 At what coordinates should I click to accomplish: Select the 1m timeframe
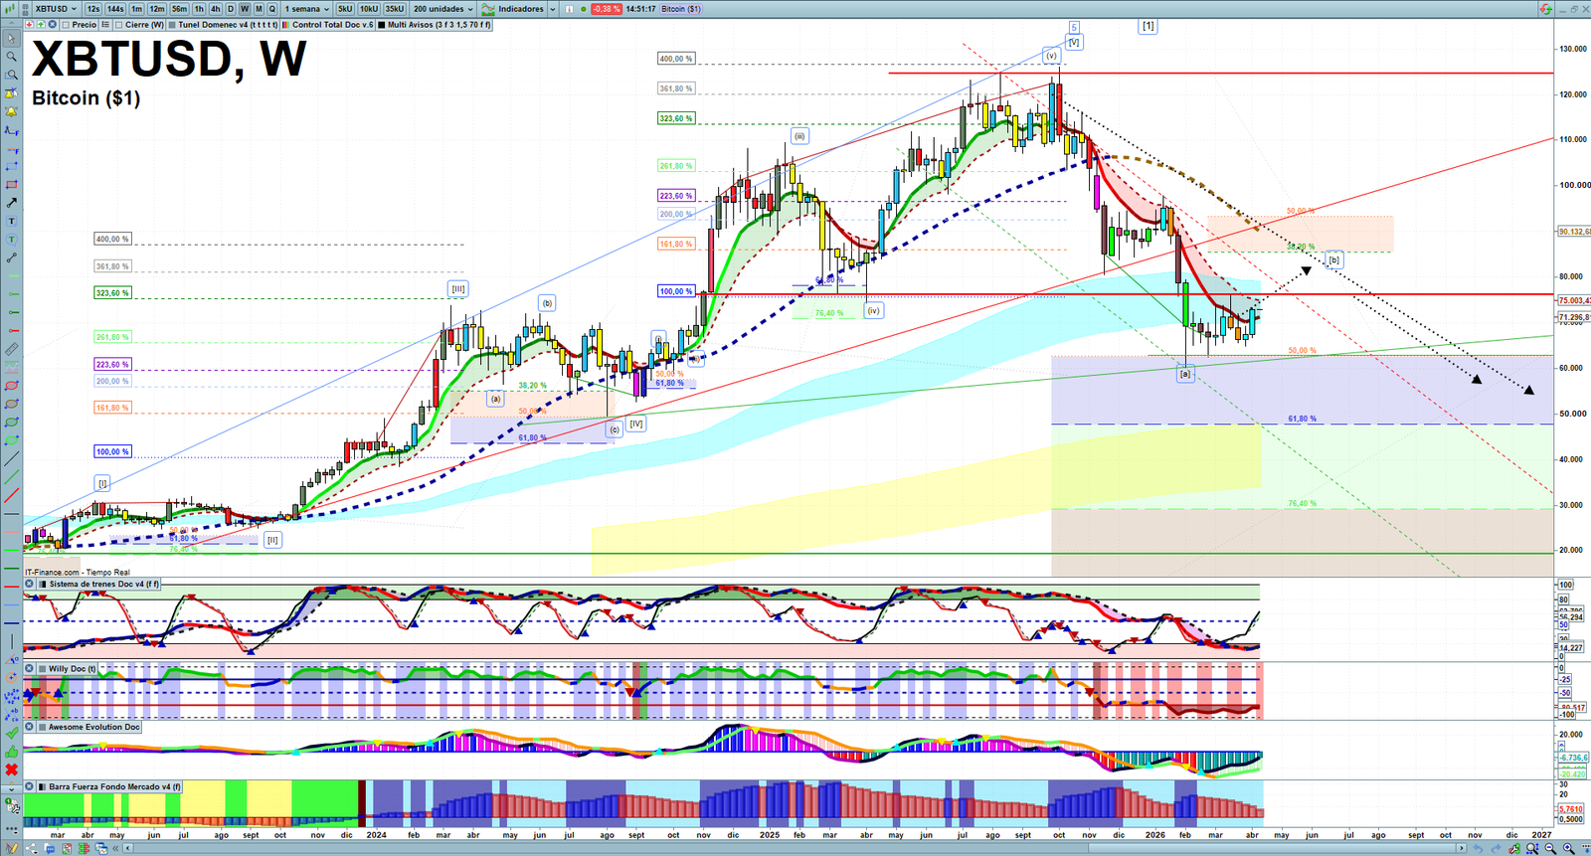[x=136, y=9]
